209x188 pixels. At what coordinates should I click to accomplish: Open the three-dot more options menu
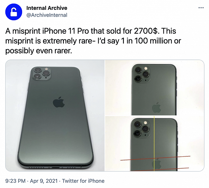(201, 8)
